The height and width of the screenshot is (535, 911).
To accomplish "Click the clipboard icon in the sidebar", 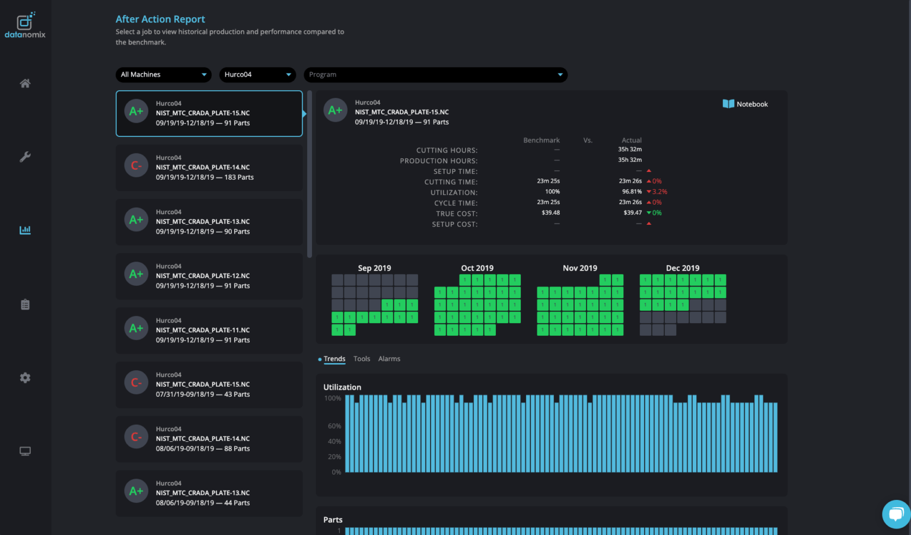I will [25, 304].
